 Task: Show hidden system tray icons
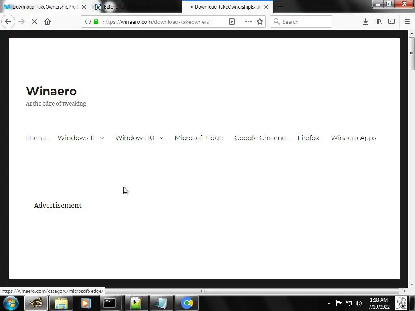(329, 304)
